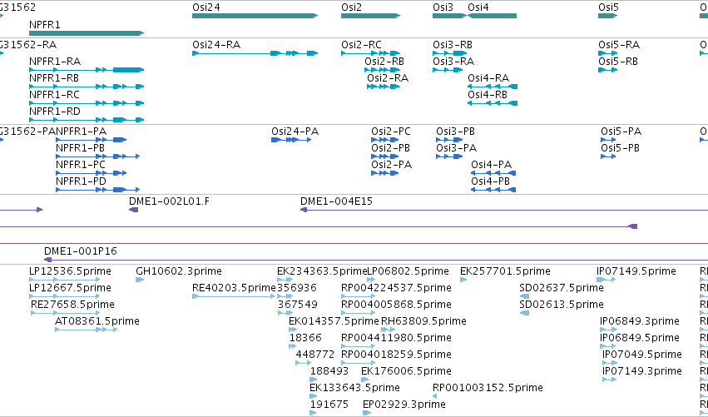Select EST RH63809.5prime
The image size is (708, 417).
point(388,330)
